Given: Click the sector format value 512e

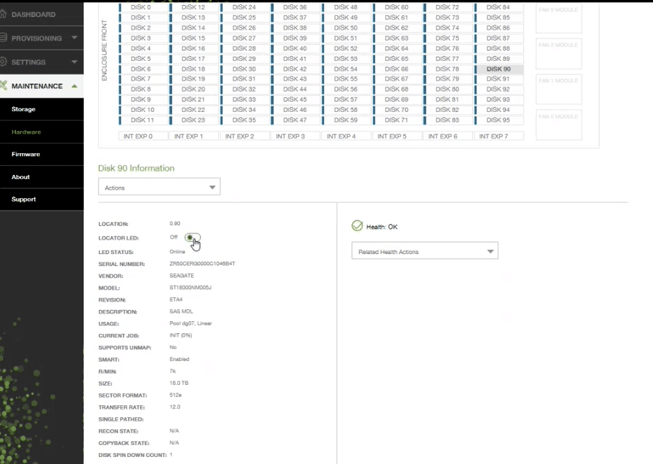Looking at the screenshot, I should click(x=176, y=395).
